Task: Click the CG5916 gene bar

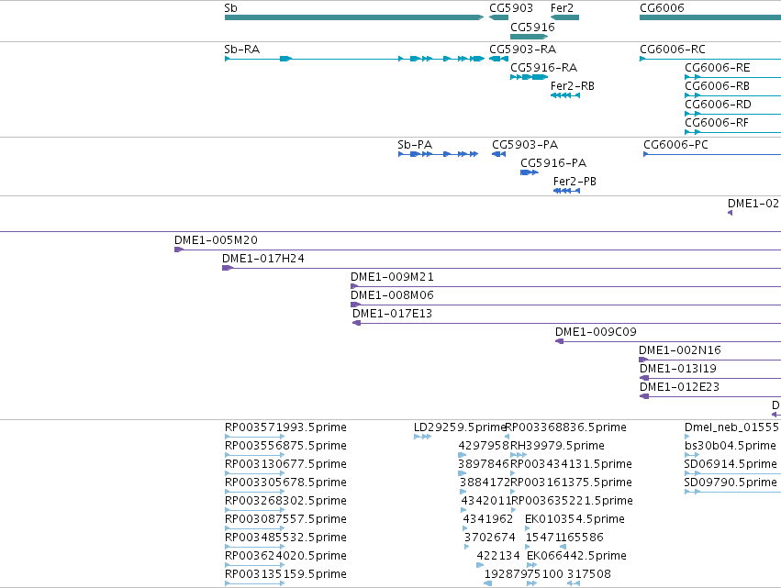Action: 529,37
